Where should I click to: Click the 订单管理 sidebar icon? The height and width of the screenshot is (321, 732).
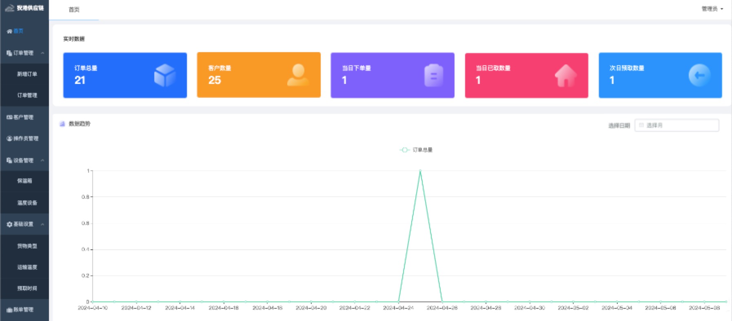[x=9, y=53]
